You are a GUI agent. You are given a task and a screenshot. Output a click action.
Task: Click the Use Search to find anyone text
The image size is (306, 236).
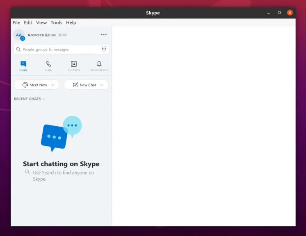(64, 176)
